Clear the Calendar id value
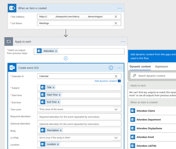Image resolution: width=176 pixels, height=149 pixels. [116, 76]
